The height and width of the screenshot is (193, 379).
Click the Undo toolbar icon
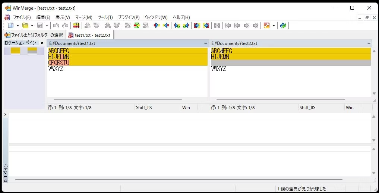point(56,25)
